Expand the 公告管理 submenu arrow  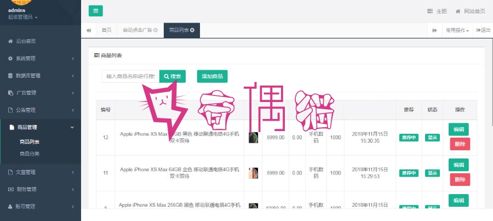[x=73, y=110]
